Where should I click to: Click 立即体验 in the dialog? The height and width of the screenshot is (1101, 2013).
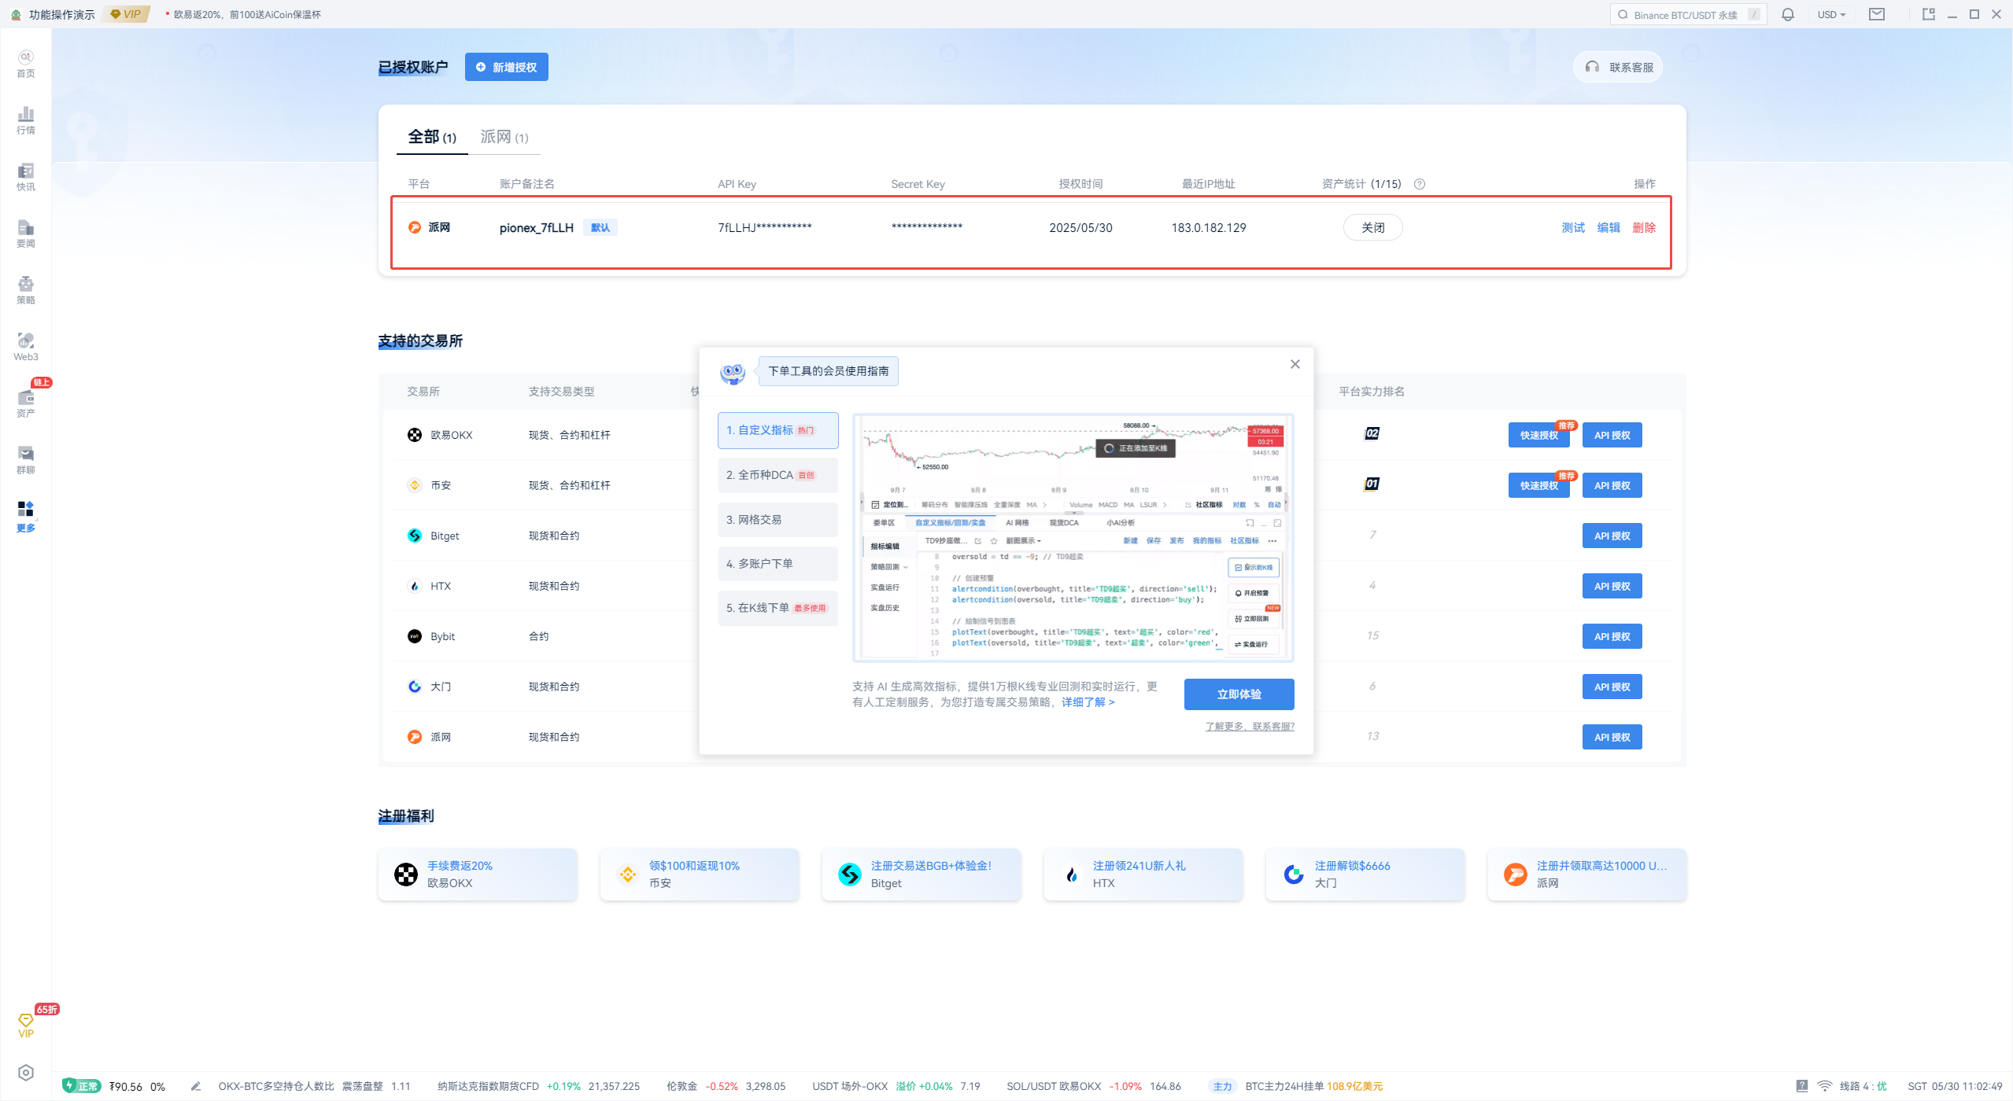[1238, 694]
